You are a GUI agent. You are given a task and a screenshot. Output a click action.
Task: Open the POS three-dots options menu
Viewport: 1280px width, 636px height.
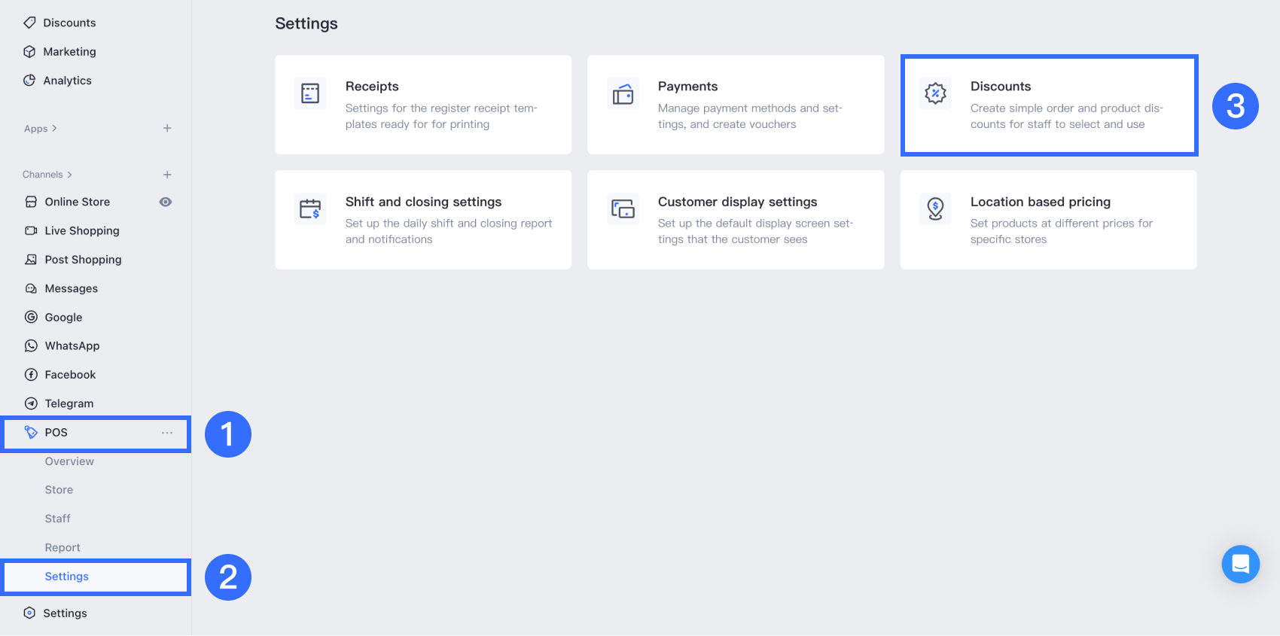pyautogui.click(x=167, y=433)
